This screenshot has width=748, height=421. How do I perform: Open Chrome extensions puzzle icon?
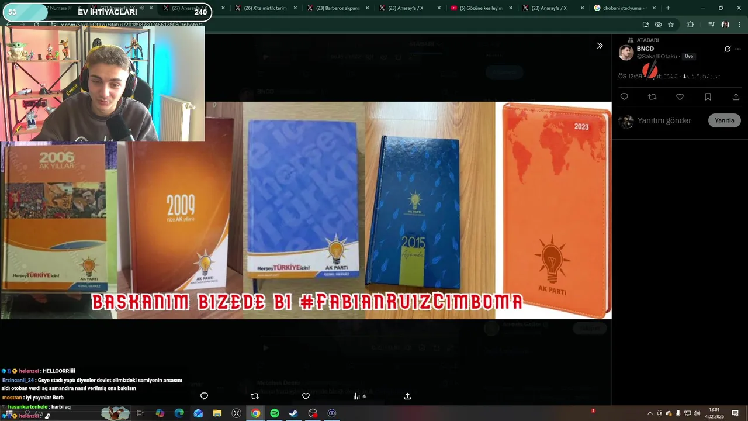coord(691,25)
